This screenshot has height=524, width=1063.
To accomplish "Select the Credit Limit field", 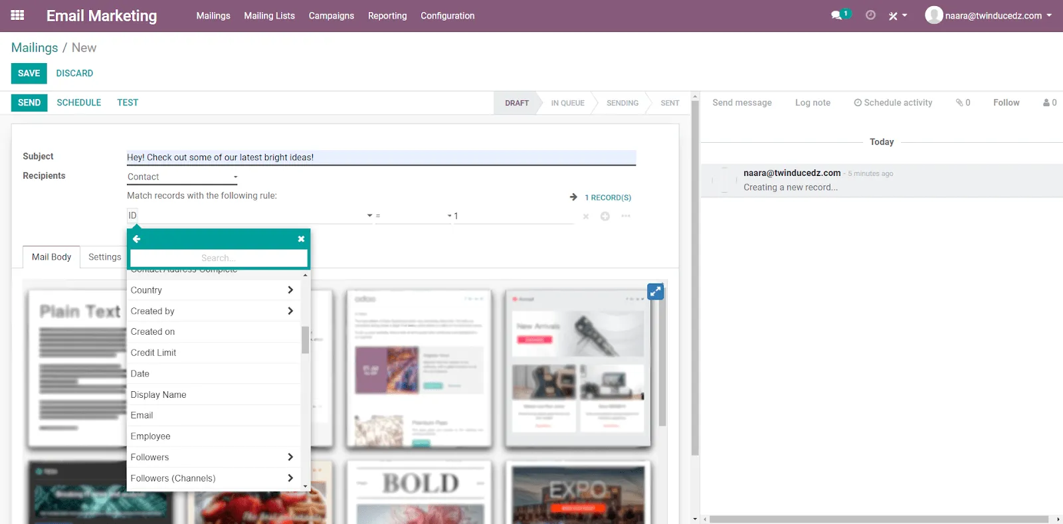I will (x=214, y=353).
